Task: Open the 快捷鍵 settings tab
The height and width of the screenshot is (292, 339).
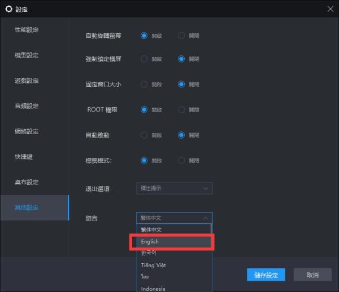Action: pyautogui.click(x=24, y=157)
